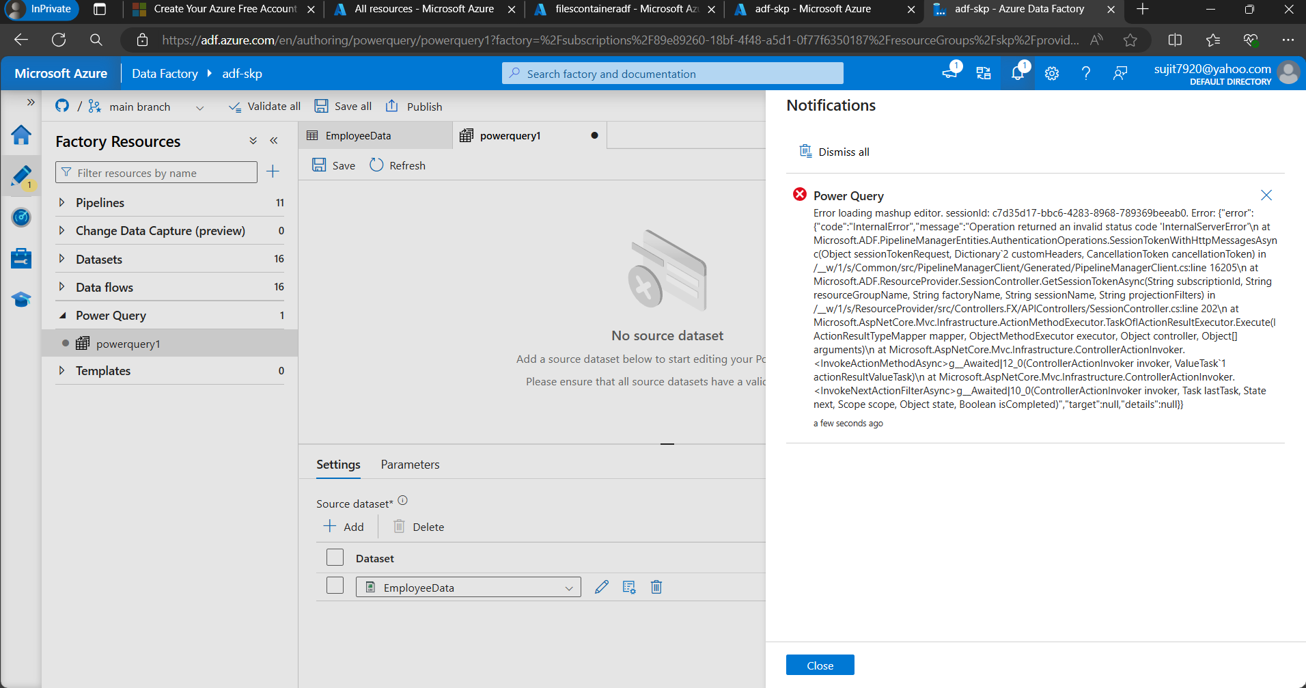Click the Microsoft Azure logo text

[61, 73]
